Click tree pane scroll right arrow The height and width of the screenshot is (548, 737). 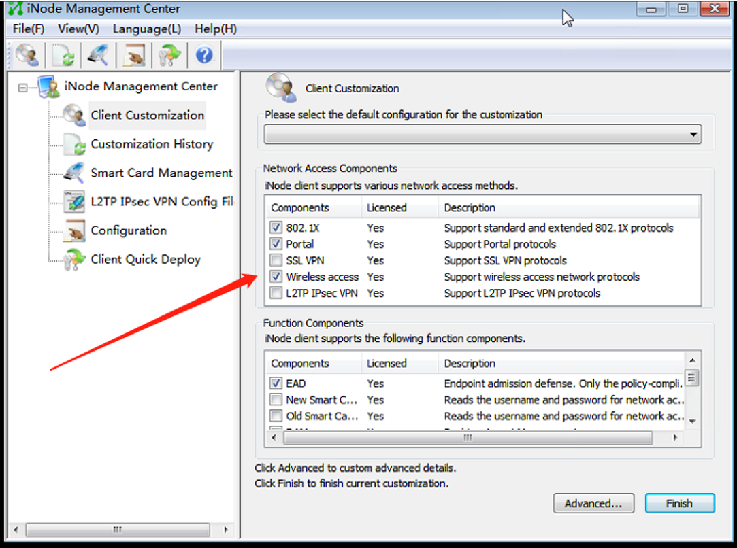[226, 530]
